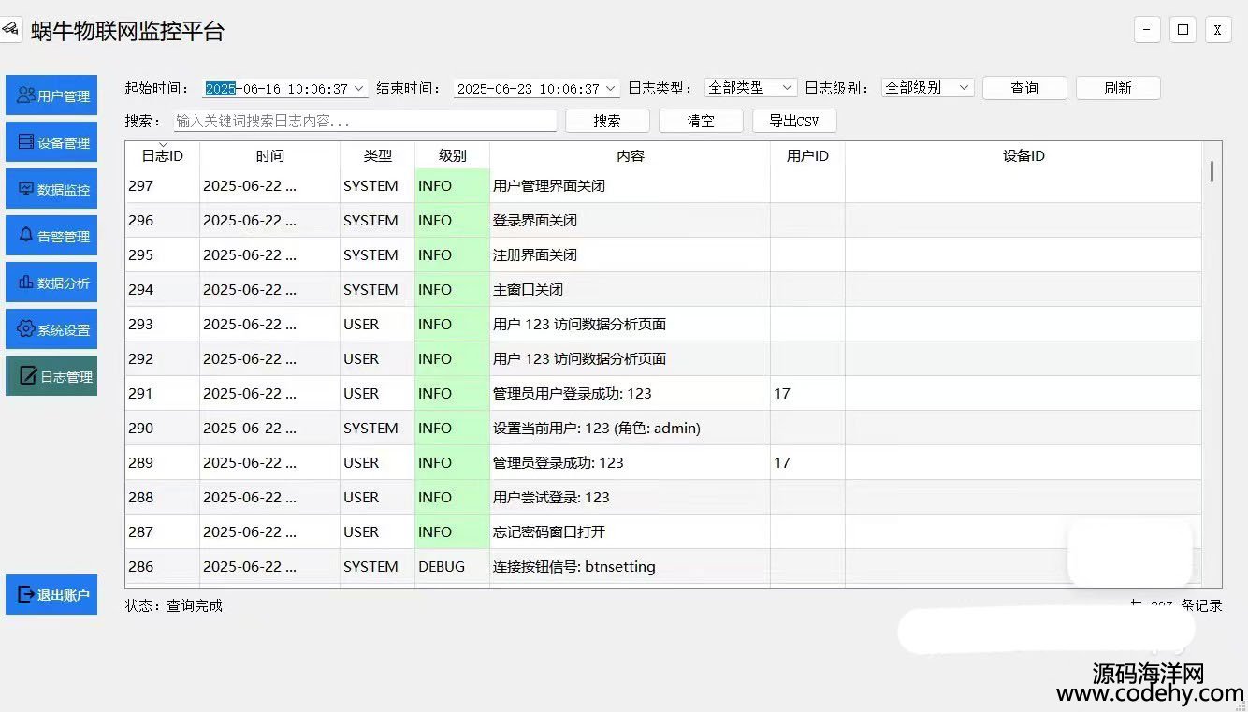Open 数据分析 via its bar chart icon
Screen dimensions: 1248x712
click(26, 283)
